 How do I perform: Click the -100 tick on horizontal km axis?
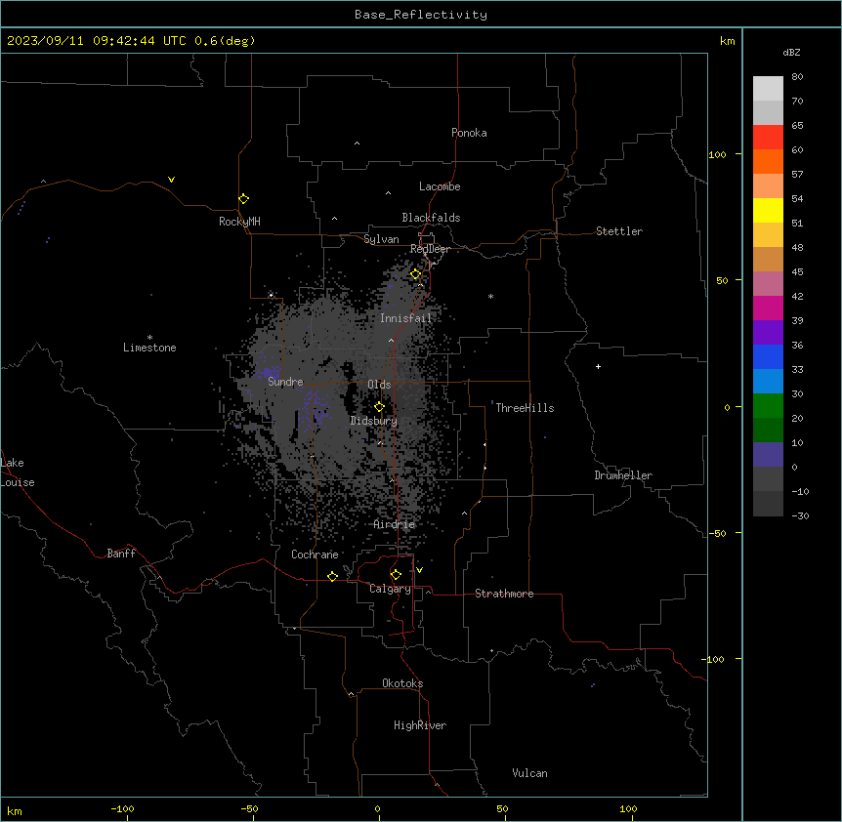pos(122,809)
